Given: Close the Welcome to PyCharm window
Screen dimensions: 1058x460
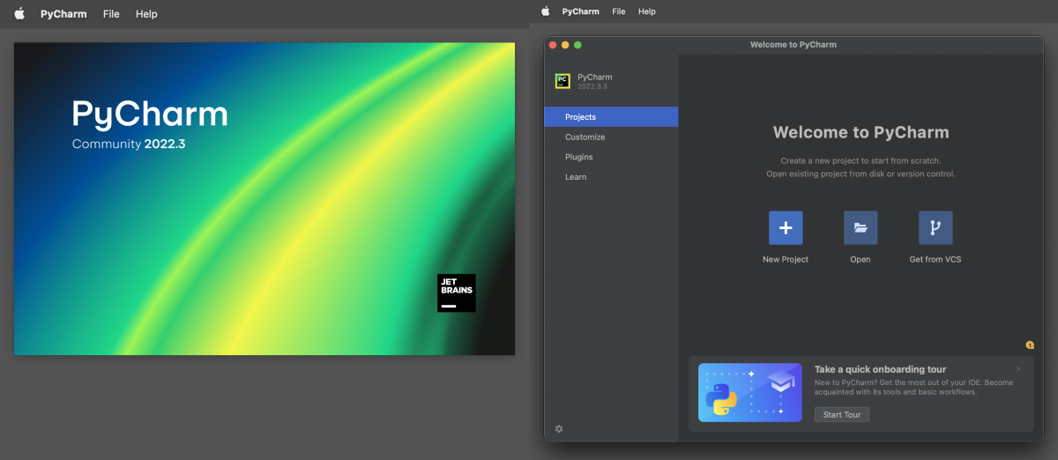Looking at the screenshot, I should coord(553,45).
